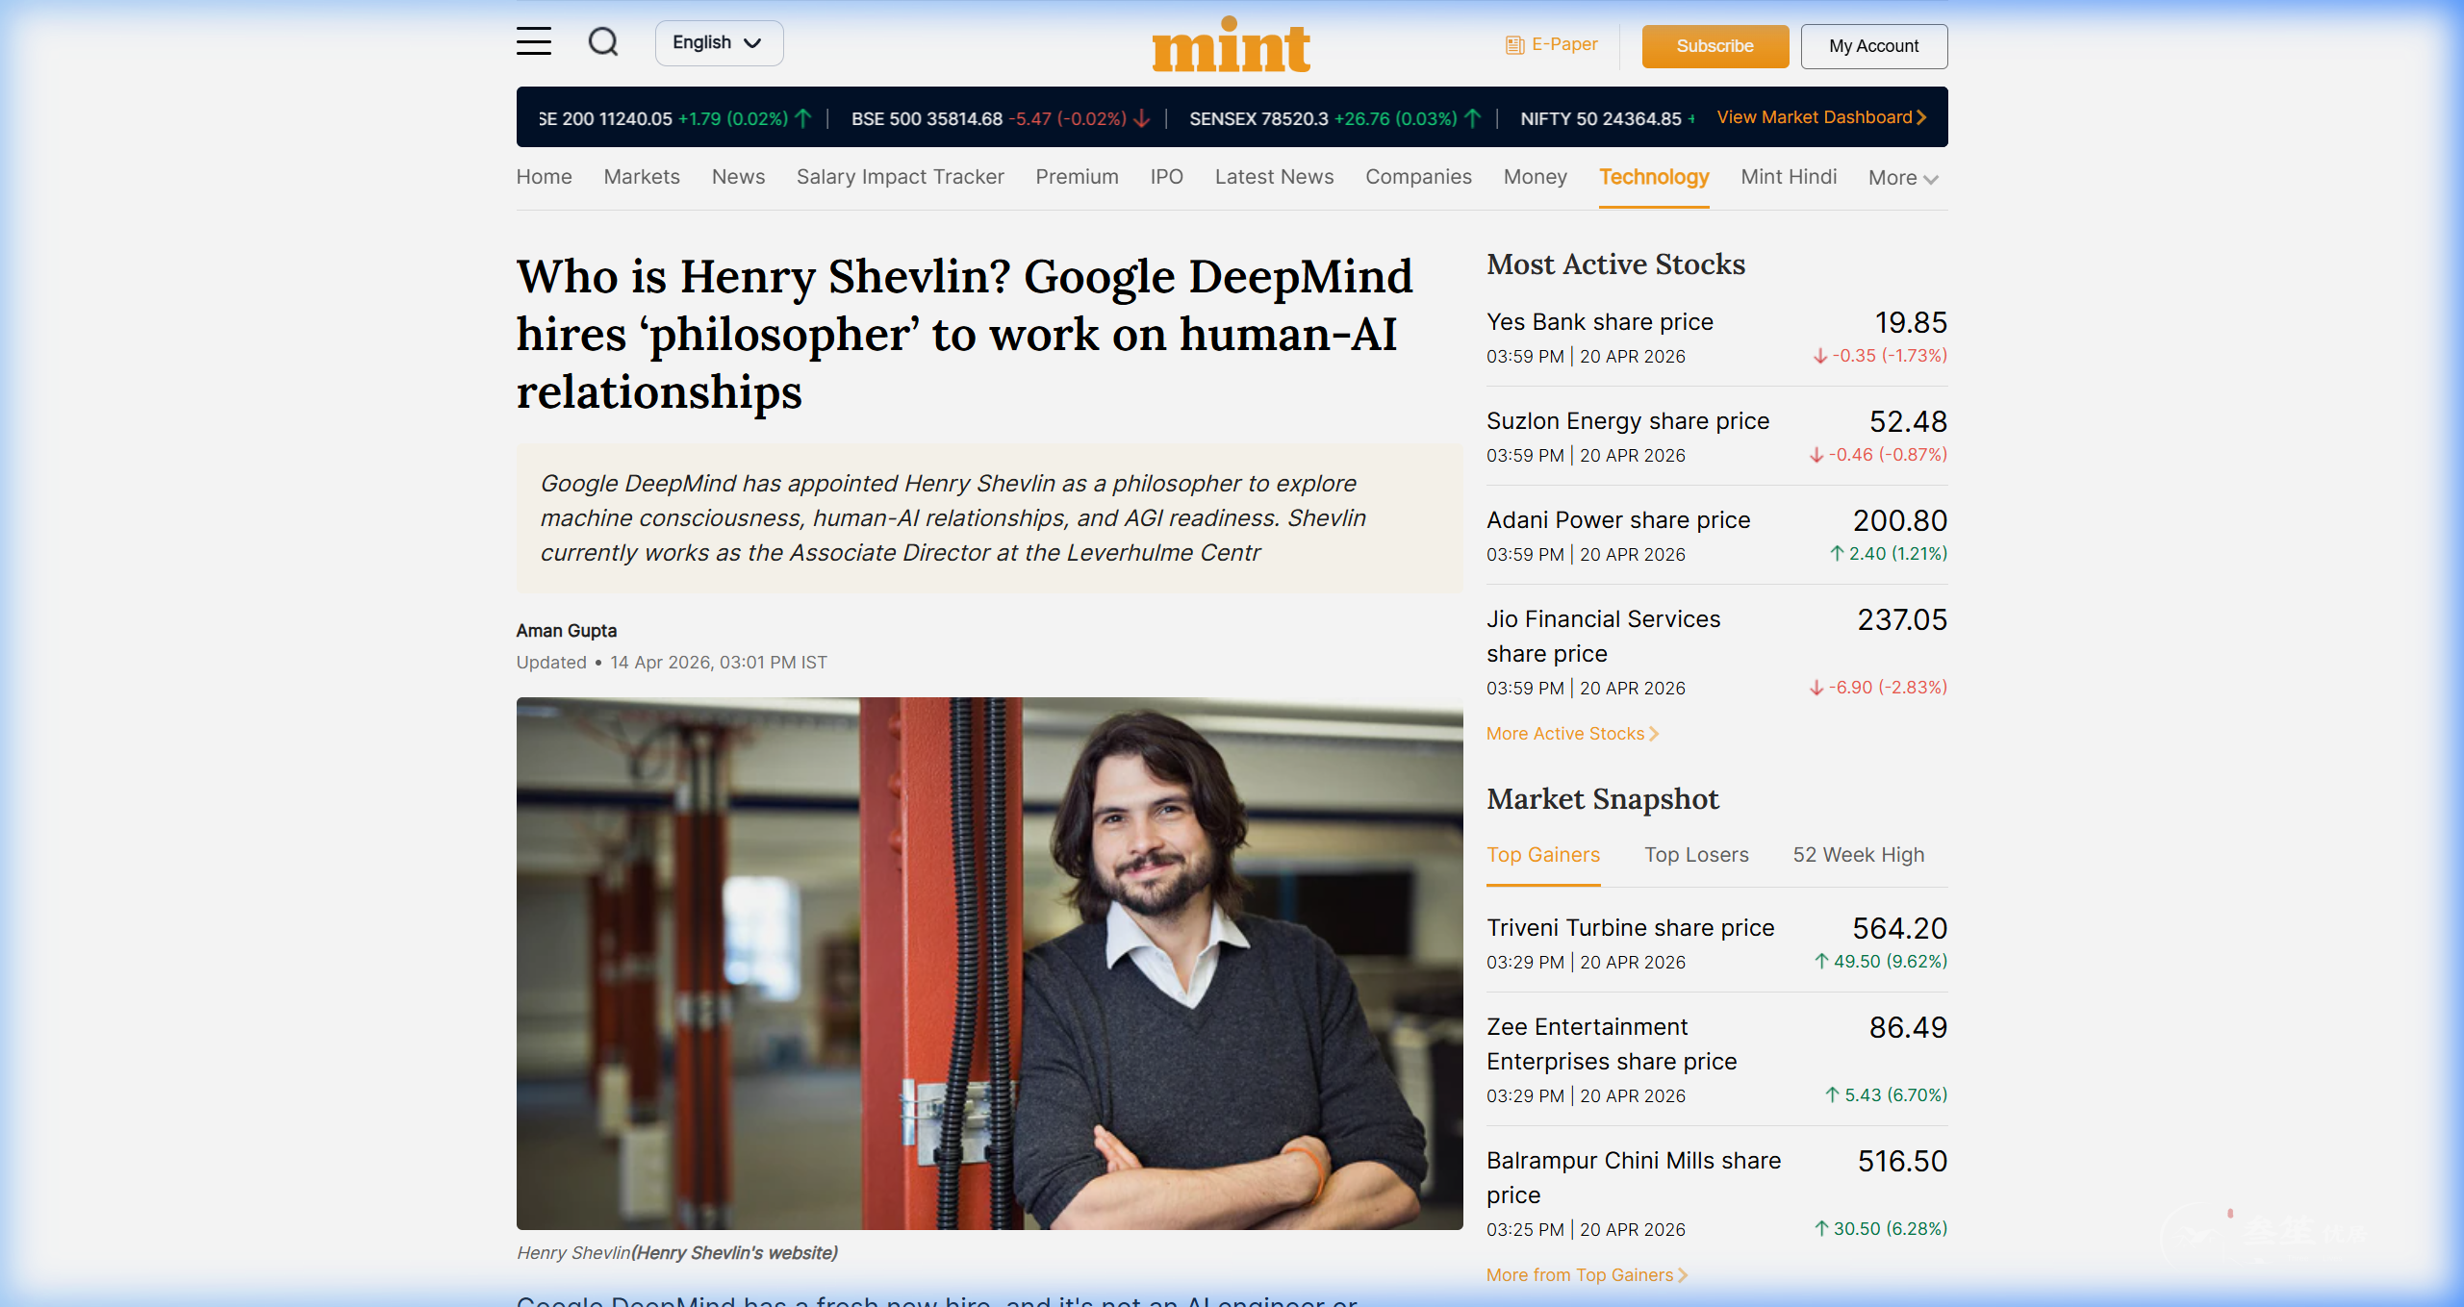Image resolution: width=2464 pixels, height=1307 pixels.
Task: Open the IPO nav item
Action: pos(1166,177)
